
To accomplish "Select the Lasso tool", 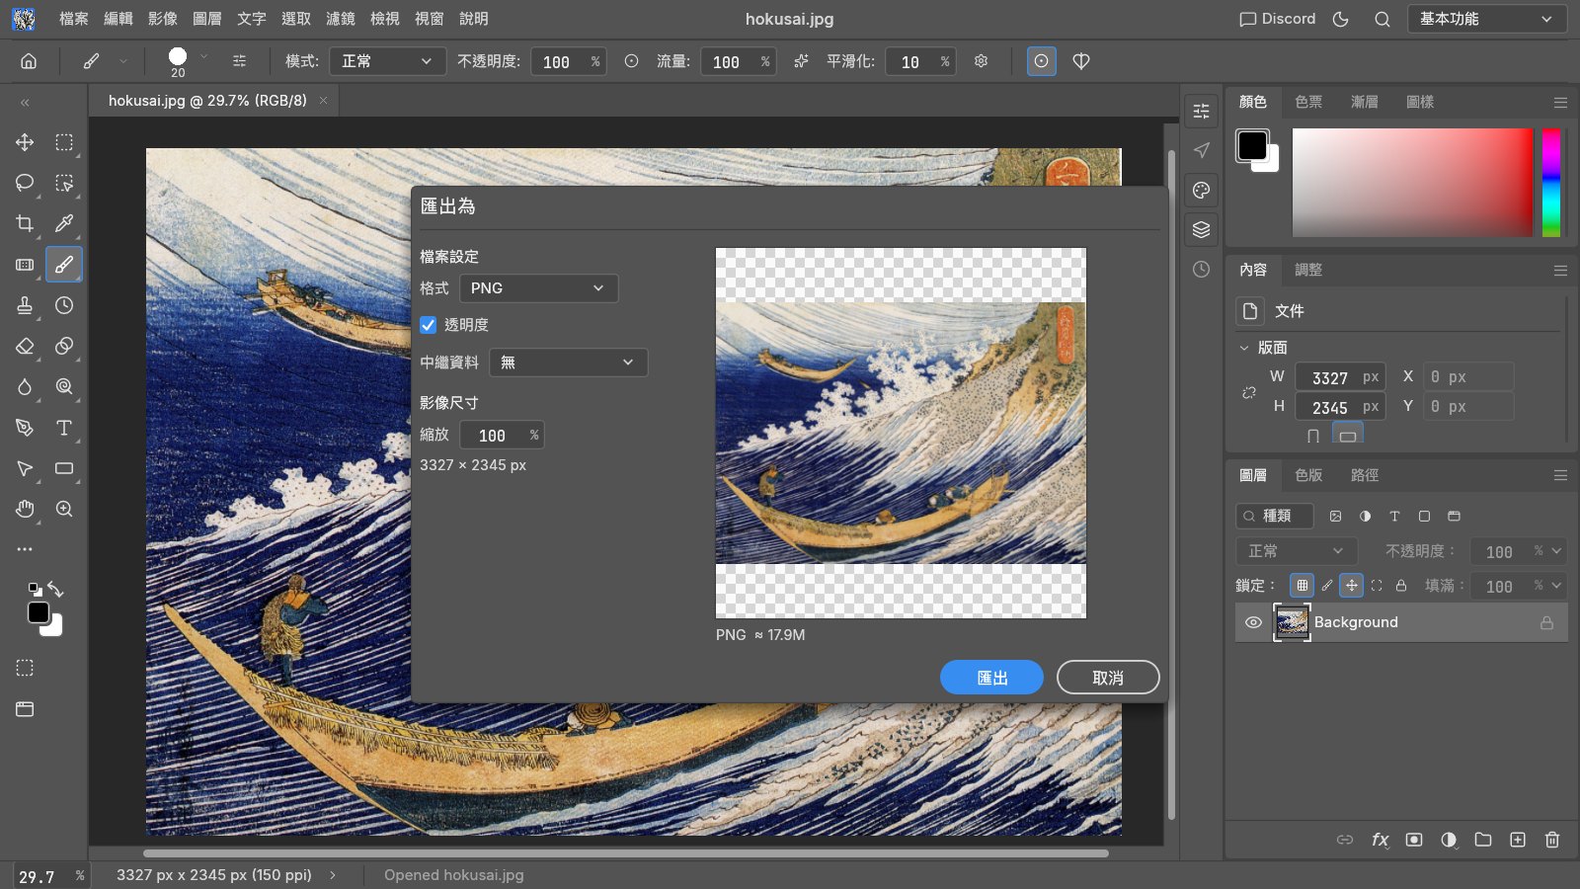I will (25, 183).
